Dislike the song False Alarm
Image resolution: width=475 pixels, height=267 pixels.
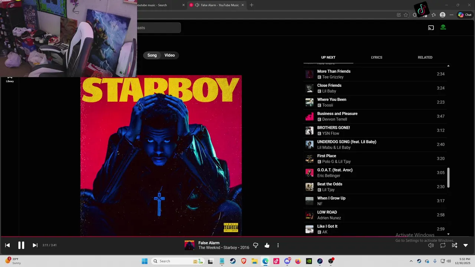point(256,245)
